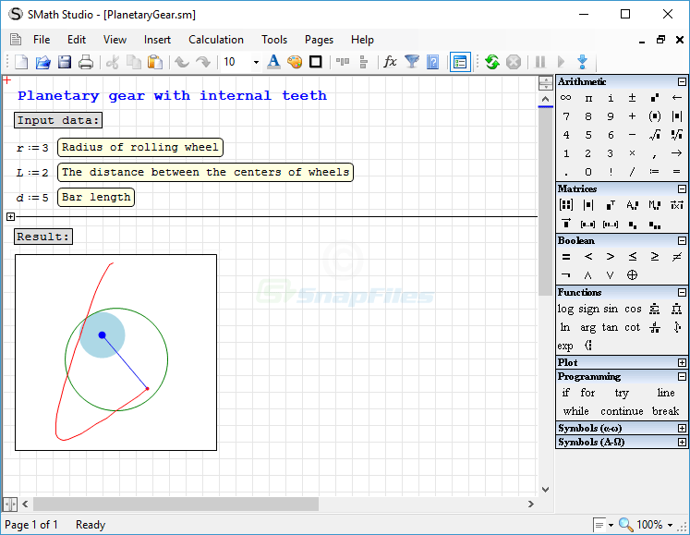Image resolution: width=690 pixels, height=535 pixels.
Task: Print the worksheet using the printer icon
Action: click(86, 62)
